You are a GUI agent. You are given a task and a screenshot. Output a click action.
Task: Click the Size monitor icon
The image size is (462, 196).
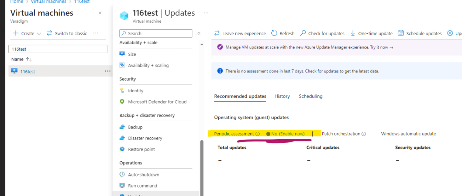pyautogui.click(x=122, y=54)
